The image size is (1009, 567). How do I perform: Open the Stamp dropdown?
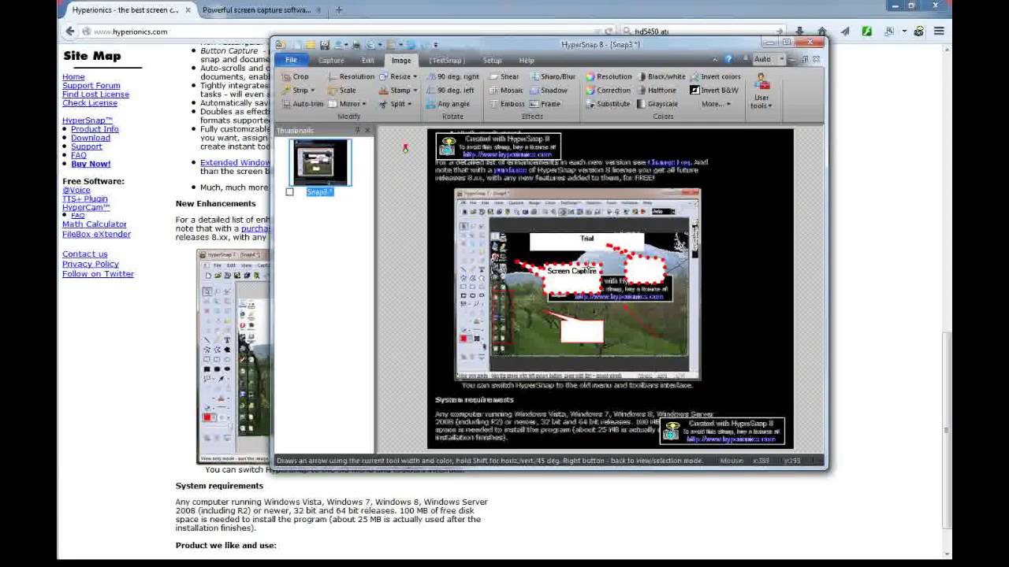tap(398, 91)
